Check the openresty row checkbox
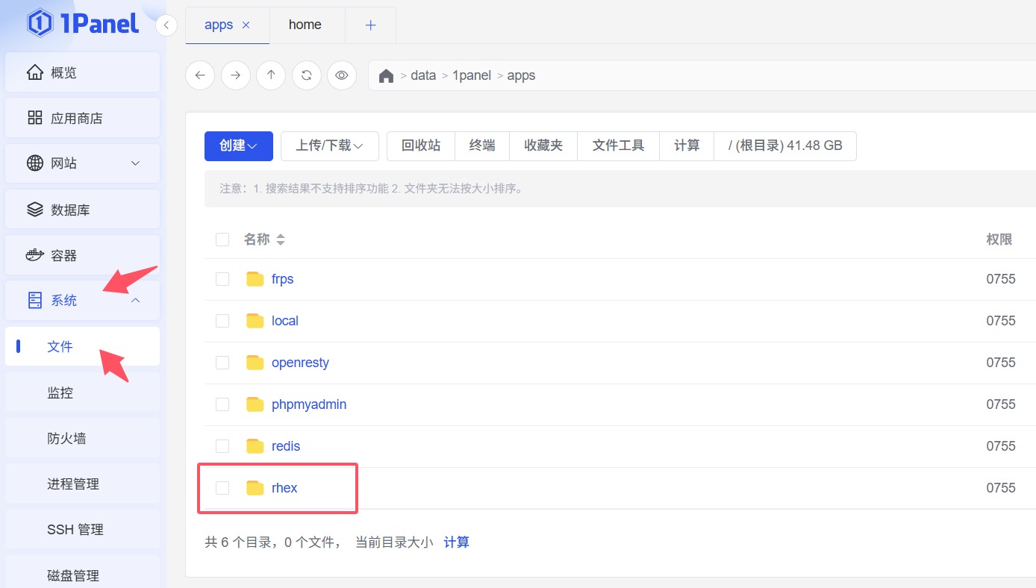This screenshot has height=588, width=1036. pos(222,363)
